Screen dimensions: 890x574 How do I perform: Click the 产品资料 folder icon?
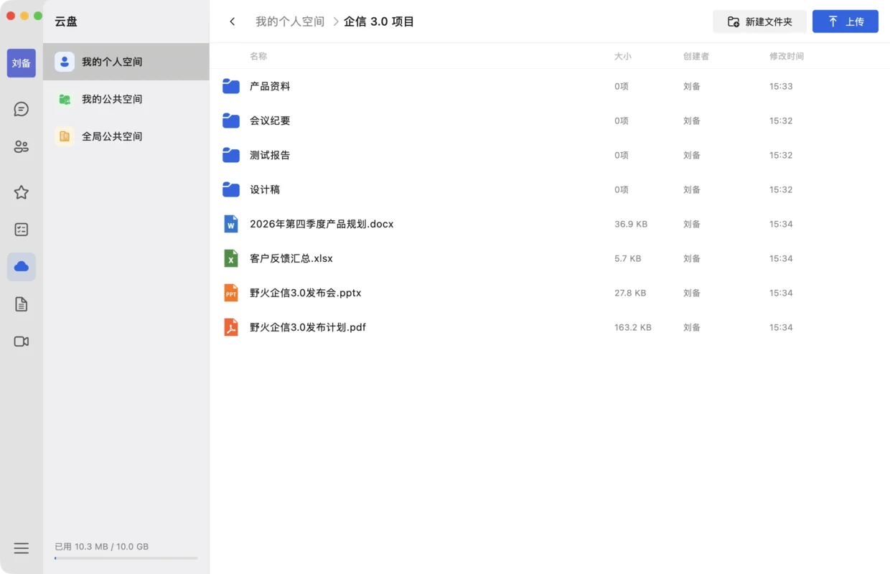coord(231,86)
